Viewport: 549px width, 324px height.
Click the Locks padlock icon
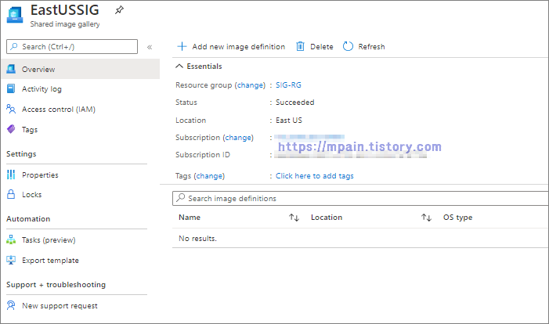coord(11,194)
